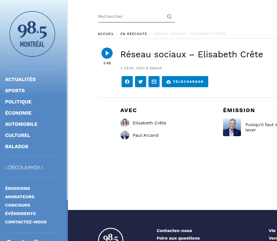Open Elisabeth Crête's avatar photo

pyautogui.click(x=125, y=123)
